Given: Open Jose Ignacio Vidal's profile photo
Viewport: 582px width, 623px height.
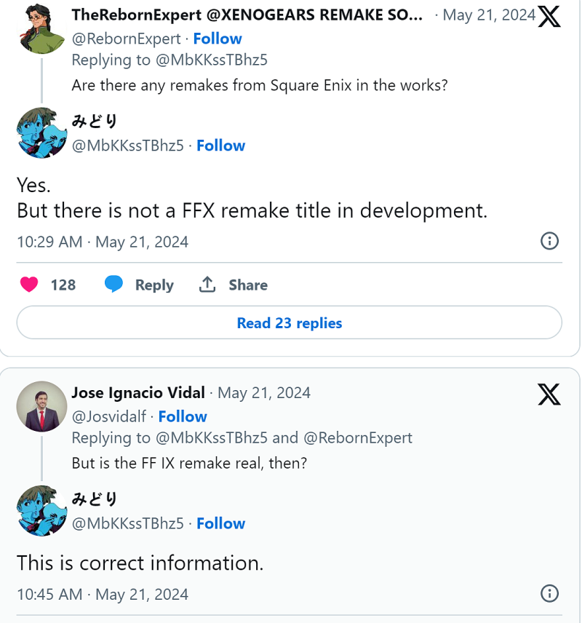Looking at the screenshot, I should pyautogui.click(x=41, y=406).
